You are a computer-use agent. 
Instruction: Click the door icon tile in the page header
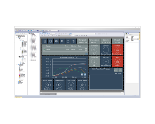coord(45,41)
